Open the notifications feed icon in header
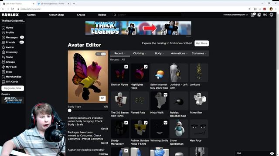279x156 pixels. [253, 15]
